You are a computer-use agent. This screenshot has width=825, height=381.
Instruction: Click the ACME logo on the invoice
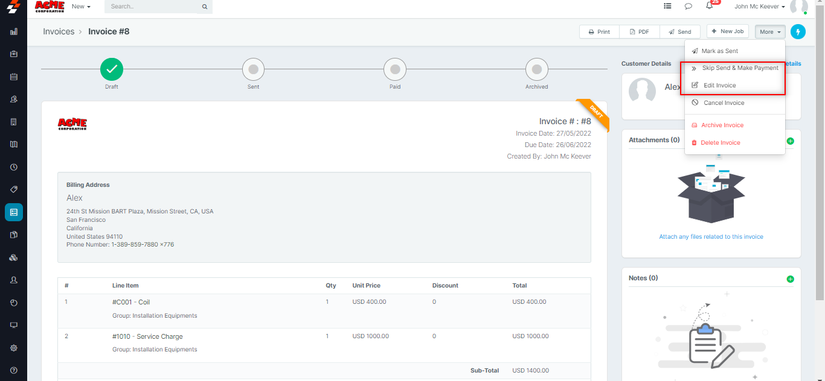pyautogui.click(x=72, y=124)
